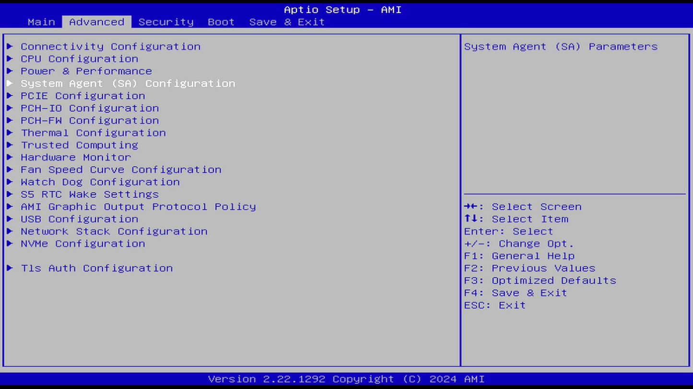
Task: Open Fan Speed Curve Configuration
Action: click(120, 170)
